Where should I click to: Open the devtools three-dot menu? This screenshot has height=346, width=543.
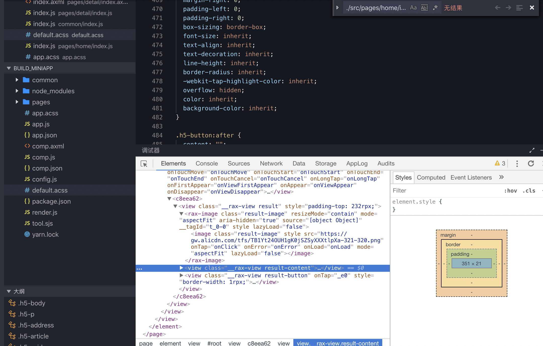tap(517, 164)
